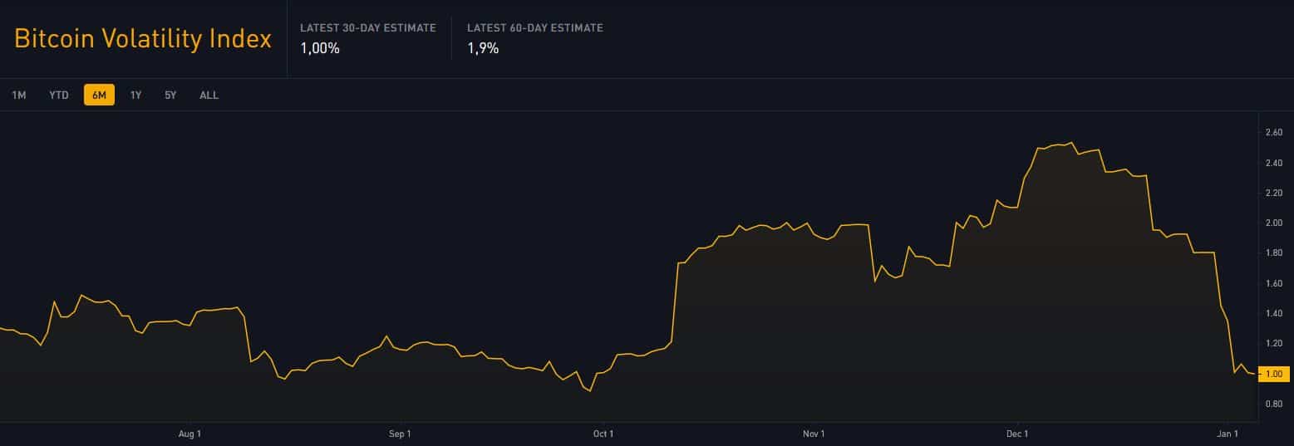Choose the 1Y time range
Viewport: 1294px width, 446px height.
[x=135, y=96]
